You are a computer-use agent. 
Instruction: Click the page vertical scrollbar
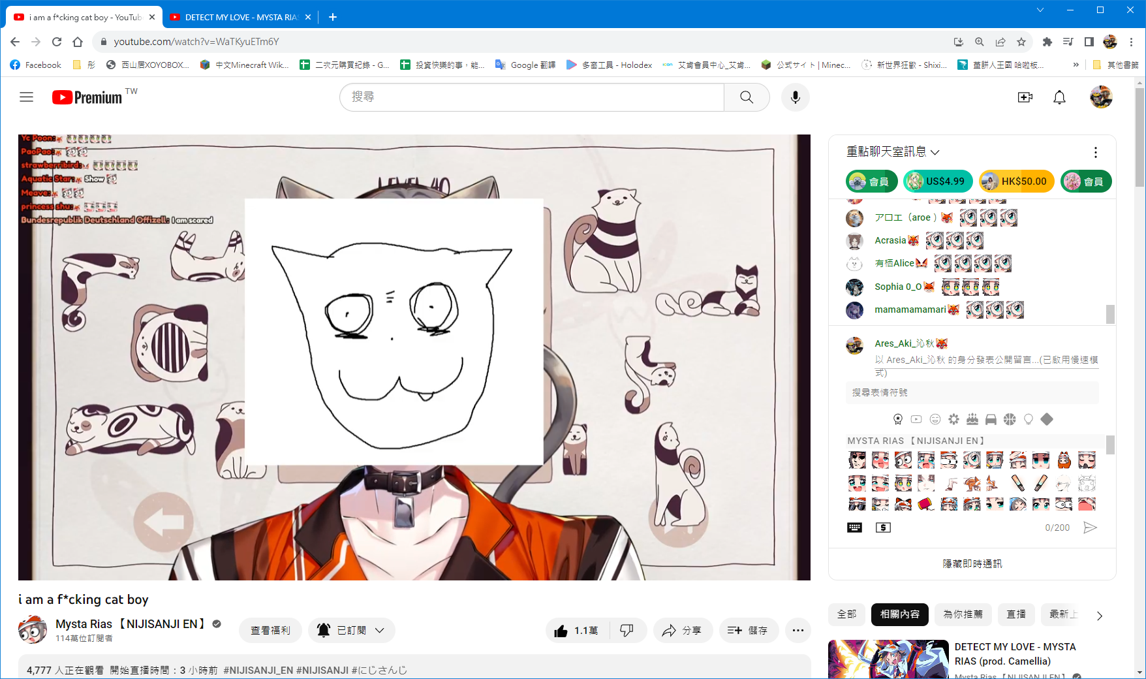coord(1139,137)
